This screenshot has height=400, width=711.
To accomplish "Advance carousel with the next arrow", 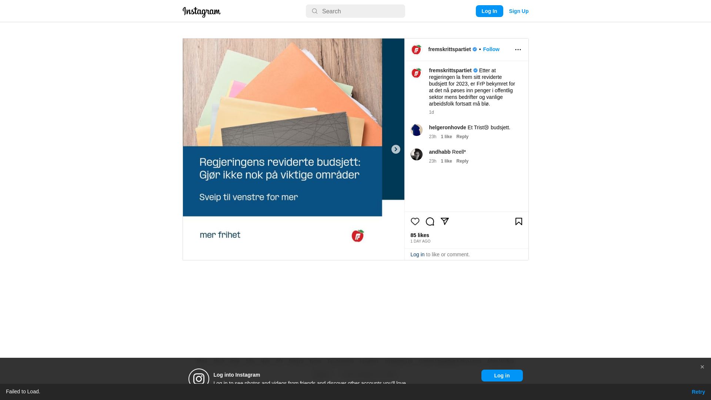I will [x=396, y=149].
